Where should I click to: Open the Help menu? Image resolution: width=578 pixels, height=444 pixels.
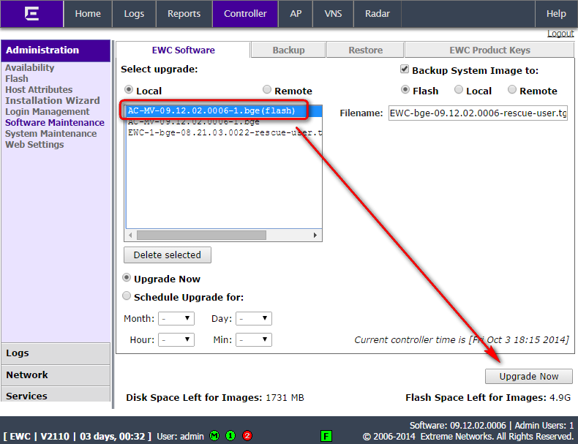[x=556, y=14]
